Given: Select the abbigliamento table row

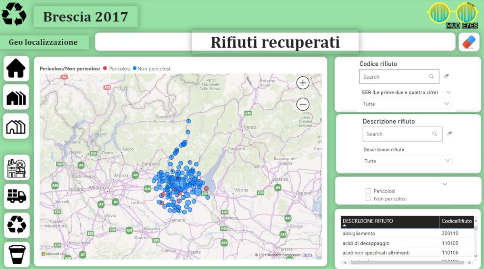Looking at the screenshot, I should click(407, 233).
